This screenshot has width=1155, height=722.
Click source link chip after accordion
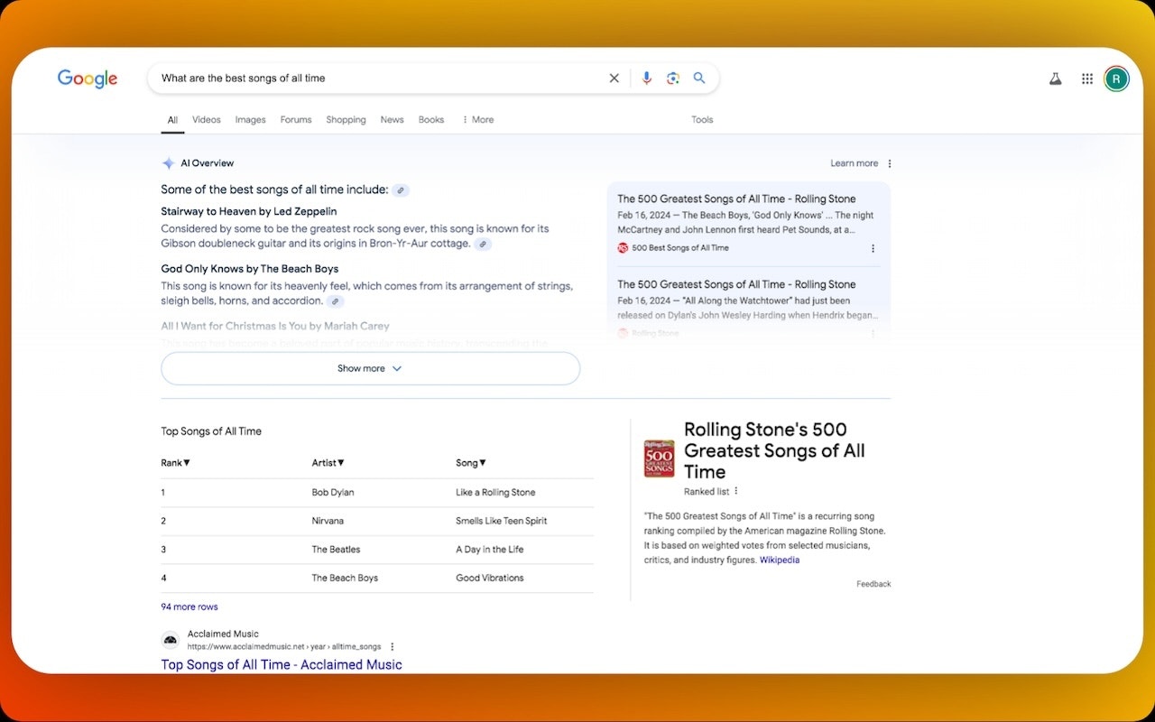(335, 301)
